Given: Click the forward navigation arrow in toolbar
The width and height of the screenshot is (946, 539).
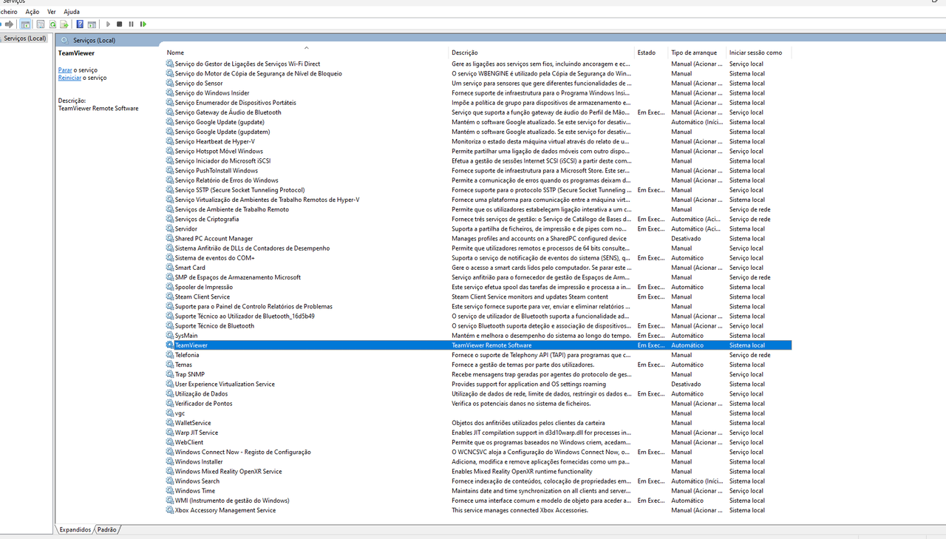Looking at the screenshot, I should (9, 24).
